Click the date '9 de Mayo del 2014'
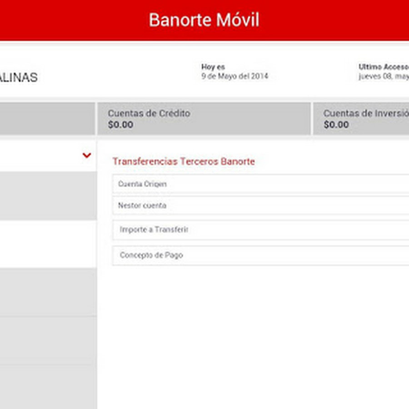This screenshot has height=409, width=409. [x=234, y=76]
